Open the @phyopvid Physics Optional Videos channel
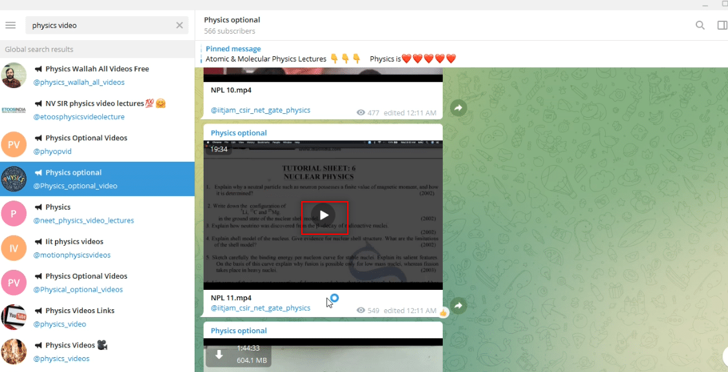 tap(97, 144)
